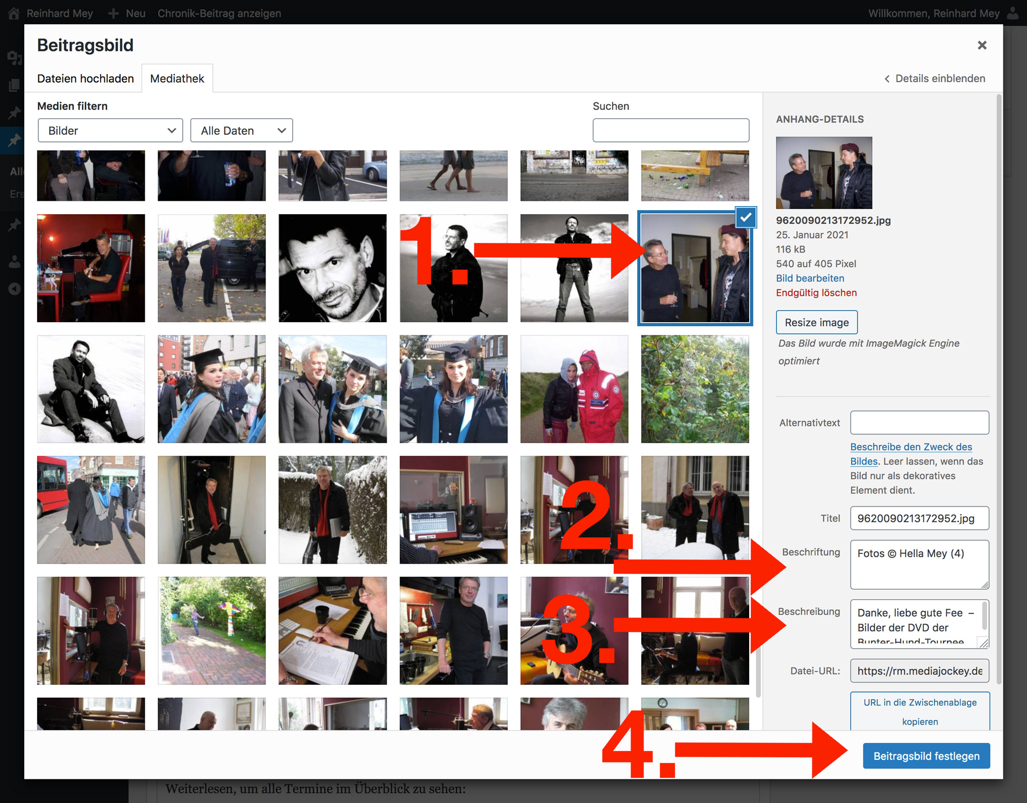1027x803 pixels.
Task: Select the man writing on sheet music thumbnail
Action: point(332,630)
